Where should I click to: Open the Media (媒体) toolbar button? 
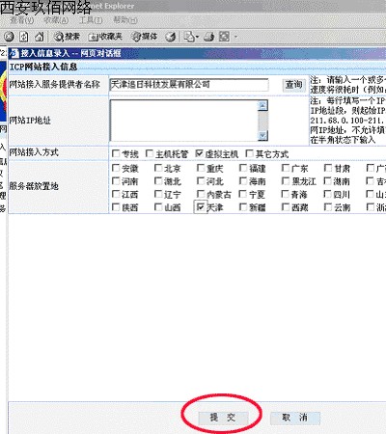click(x=144, y=37)
